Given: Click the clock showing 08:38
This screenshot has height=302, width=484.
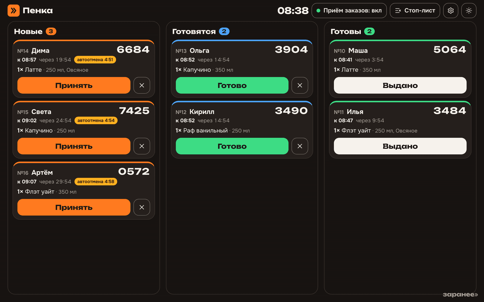Looking at the screenshot, I should [293, 11].
